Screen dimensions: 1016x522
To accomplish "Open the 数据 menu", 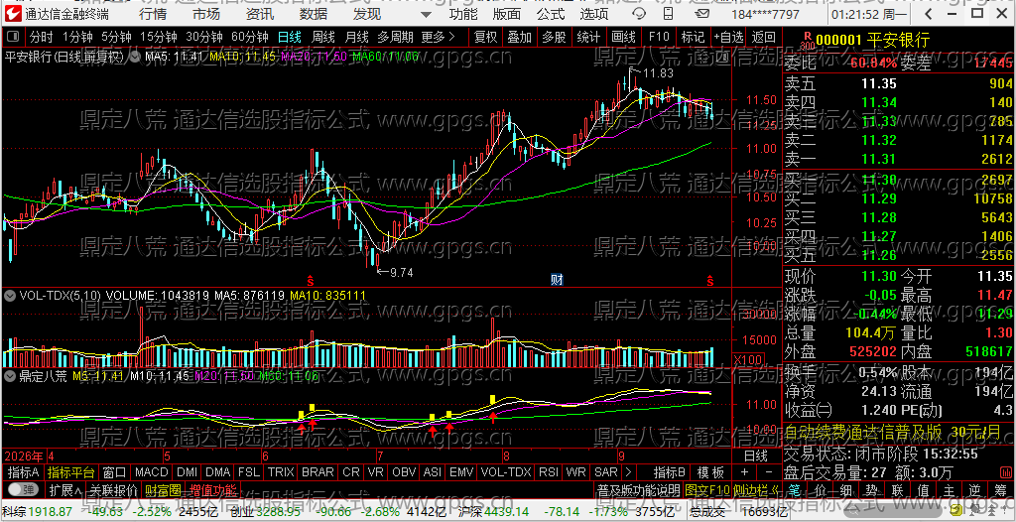I will 314,14.
